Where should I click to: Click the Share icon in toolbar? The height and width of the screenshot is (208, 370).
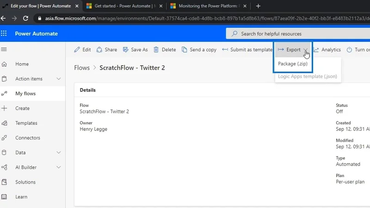click(x=99, y=49)
